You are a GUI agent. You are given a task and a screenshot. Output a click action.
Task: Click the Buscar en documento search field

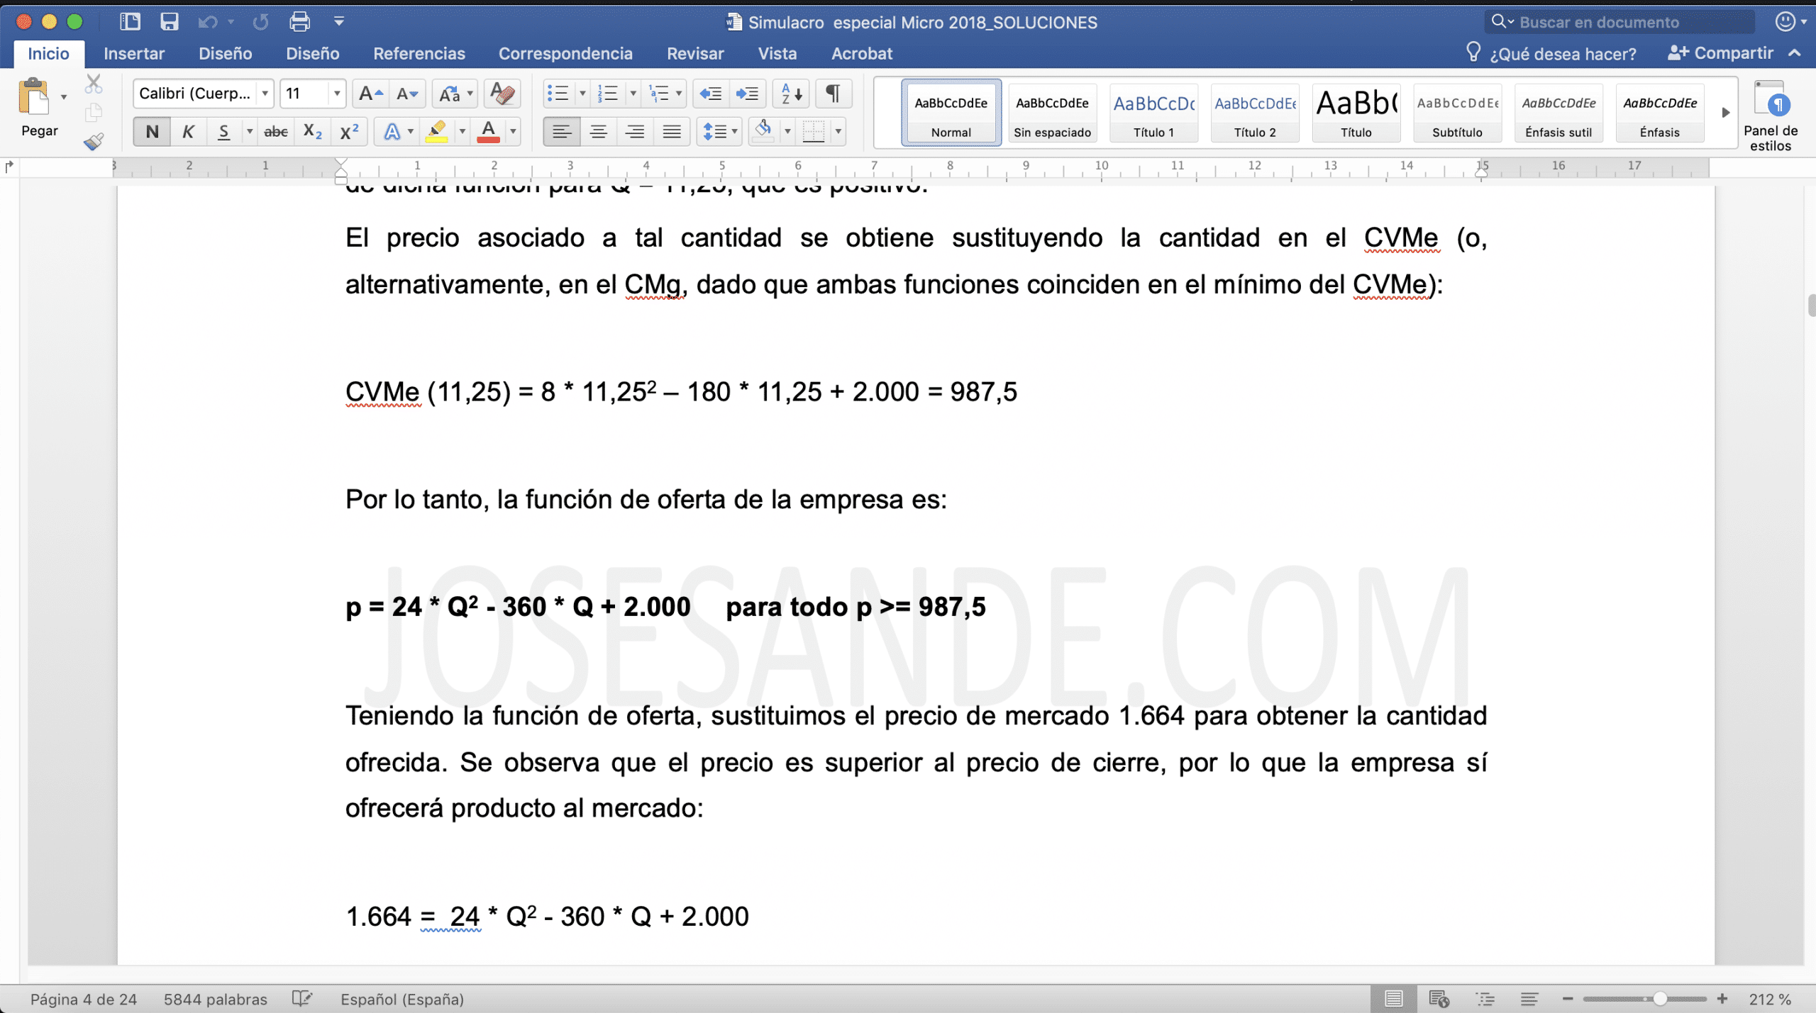[x=1620, y=22]
